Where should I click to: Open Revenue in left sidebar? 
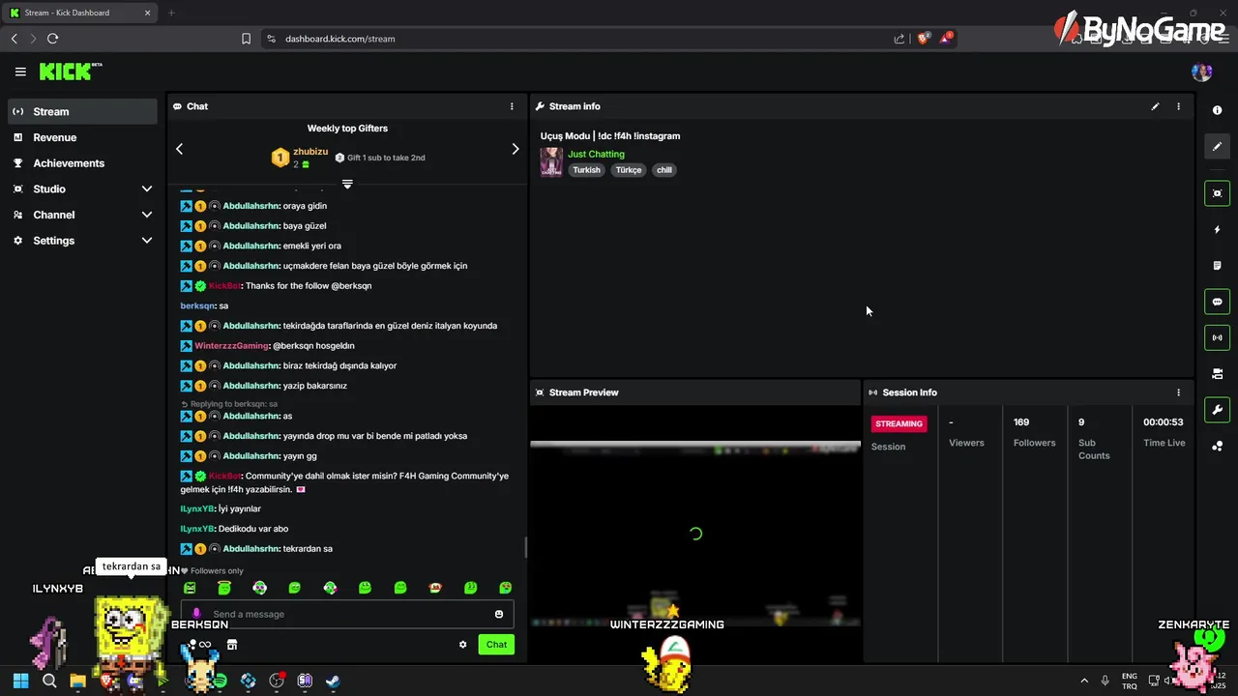pyautogui.click(x=82, y=137)
